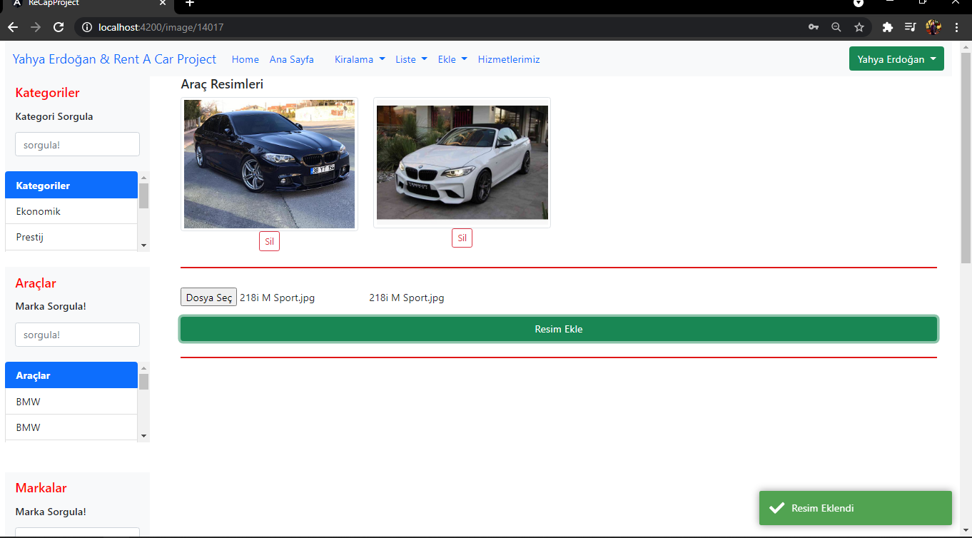Click the checkmark icon in the toast notification
Viewport: 972px width, 538px height.
click(x=777, y=507)
